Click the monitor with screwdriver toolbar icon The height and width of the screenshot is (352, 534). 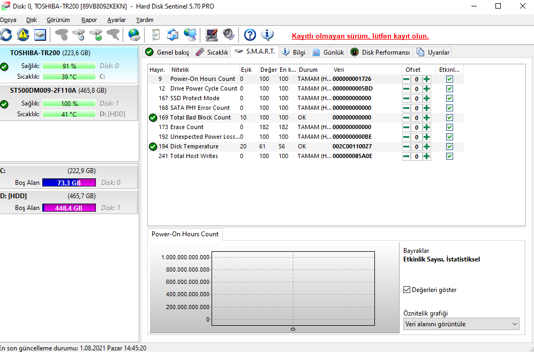(212, 35)
